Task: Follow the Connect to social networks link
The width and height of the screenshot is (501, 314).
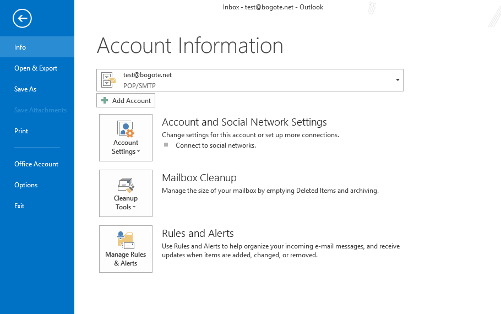Action: [215, 145]
